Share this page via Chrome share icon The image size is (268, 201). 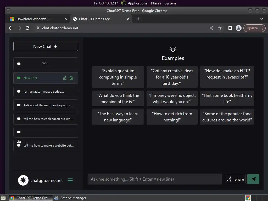pos(211,28)
